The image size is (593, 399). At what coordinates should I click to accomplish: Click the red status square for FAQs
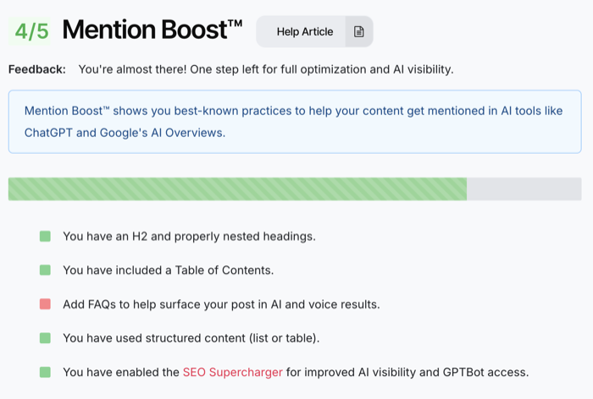pos(45,303)
